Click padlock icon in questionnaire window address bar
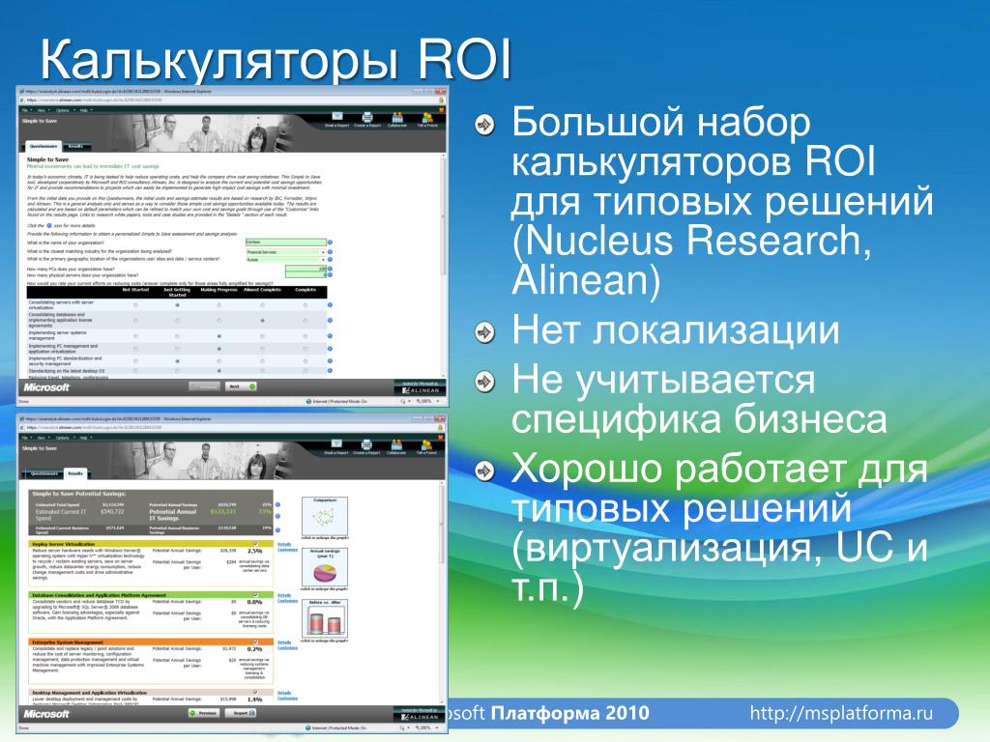Screen dimensions: 990x742 tap(441, 100)
